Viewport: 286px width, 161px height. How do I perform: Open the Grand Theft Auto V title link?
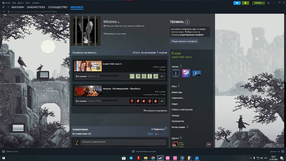pos(112,64)
